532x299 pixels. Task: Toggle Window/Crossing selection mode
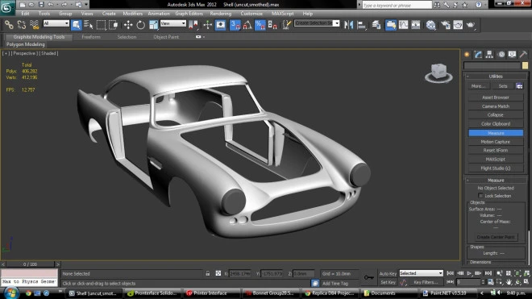click(x=114, y=25)
